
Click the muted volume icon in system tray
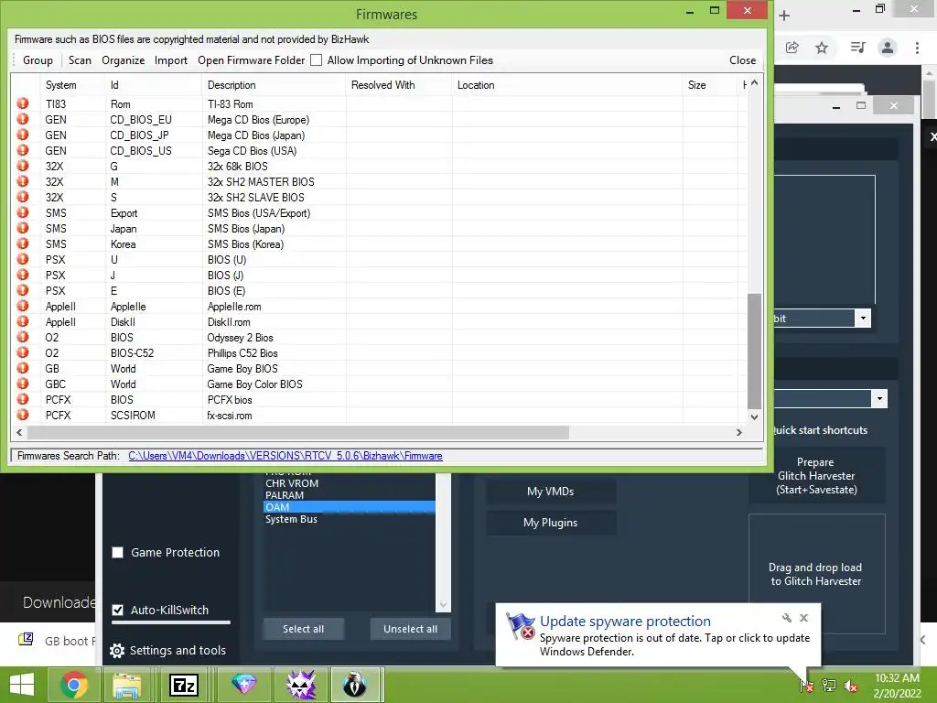pos(851,686)
